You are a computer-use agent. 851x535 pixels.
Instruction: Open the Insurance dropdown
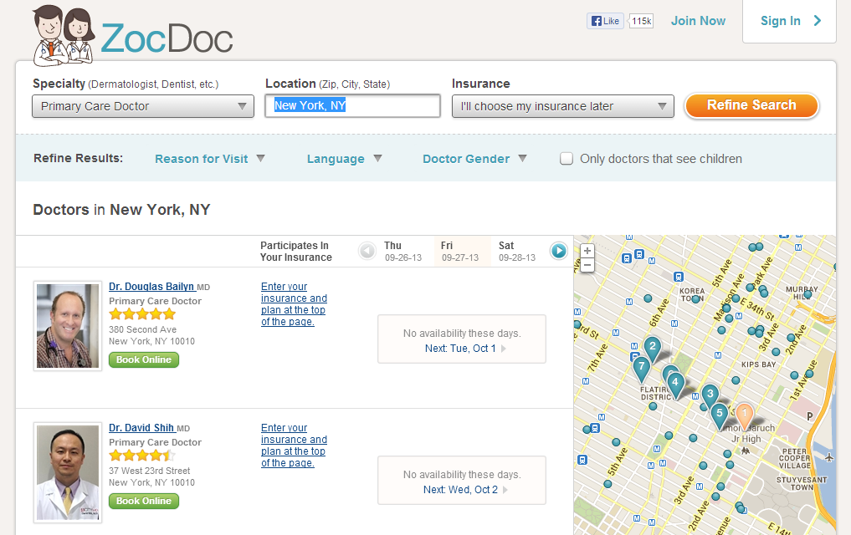tap(563, 106)
